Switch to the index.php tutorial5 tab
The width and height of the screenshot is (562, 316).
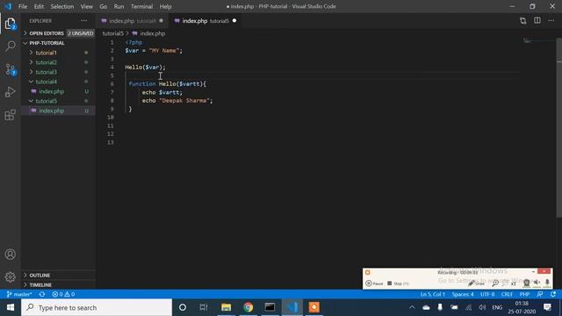tap(205, 21)
